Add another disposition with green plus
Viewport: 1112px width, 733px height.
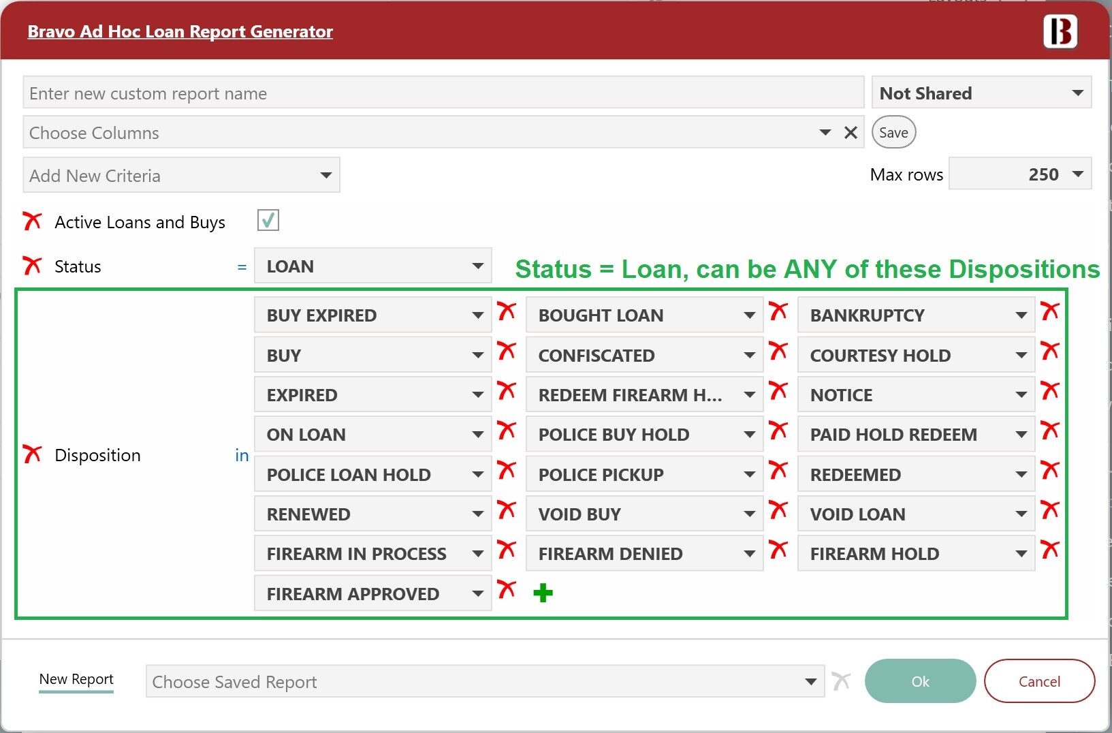tap(543, 593)
